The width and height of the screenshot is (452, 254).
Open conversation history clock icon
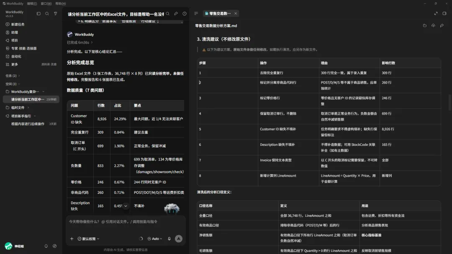pos(185,13)
